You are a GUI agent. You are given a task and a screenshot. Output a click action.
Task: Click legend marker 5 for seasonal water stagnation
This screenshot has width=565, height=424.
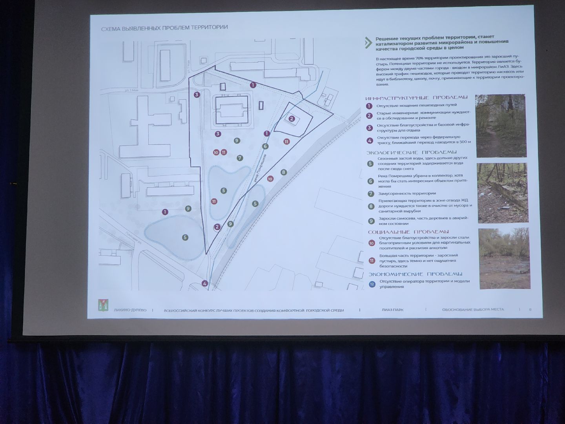click(x=370, y=164)
